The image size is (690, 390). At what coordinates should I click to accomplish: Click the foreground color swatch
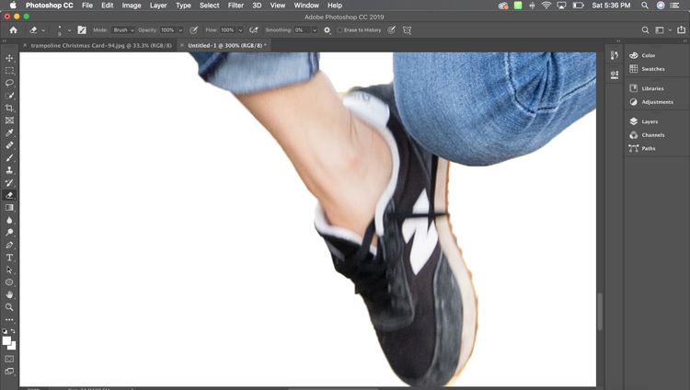click(x=6, y=341)
